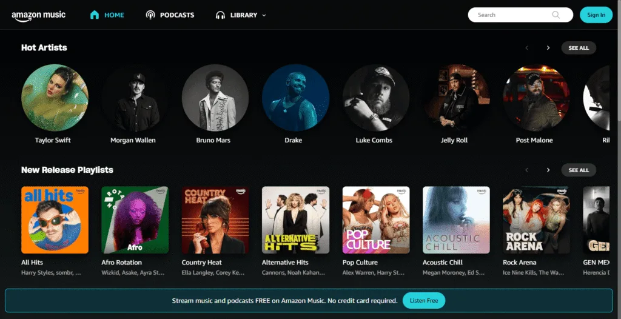Click the Acoustic Chill playlist title

[442, 263]
